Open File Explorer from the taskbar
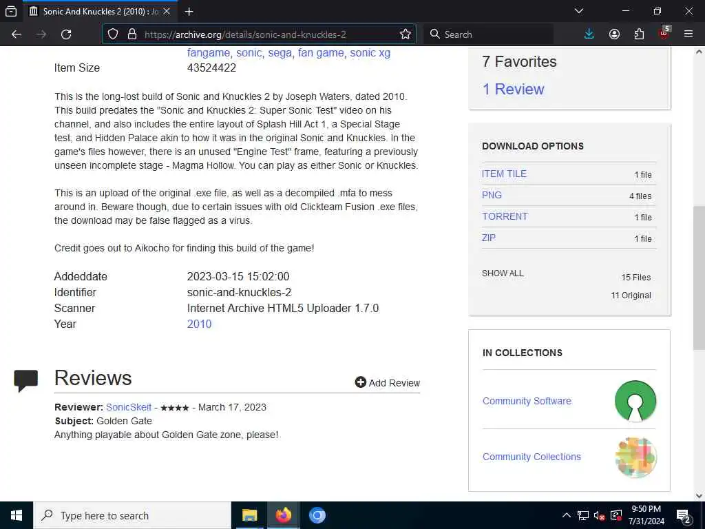The height and width of the screenshot is (529, 705). coord(249,515)
